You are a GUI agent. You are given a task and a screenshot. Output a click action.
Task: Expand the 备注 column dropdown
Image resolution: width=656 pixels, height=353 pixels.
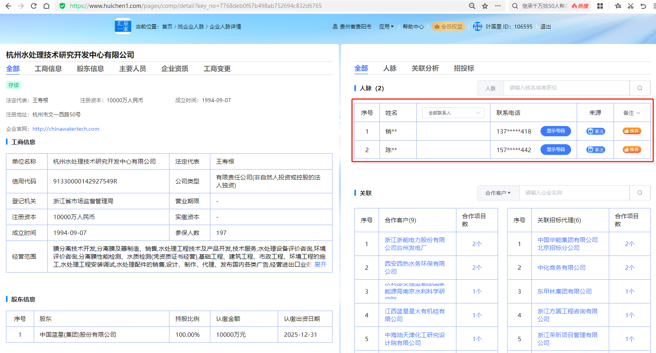tap(632, 113)
